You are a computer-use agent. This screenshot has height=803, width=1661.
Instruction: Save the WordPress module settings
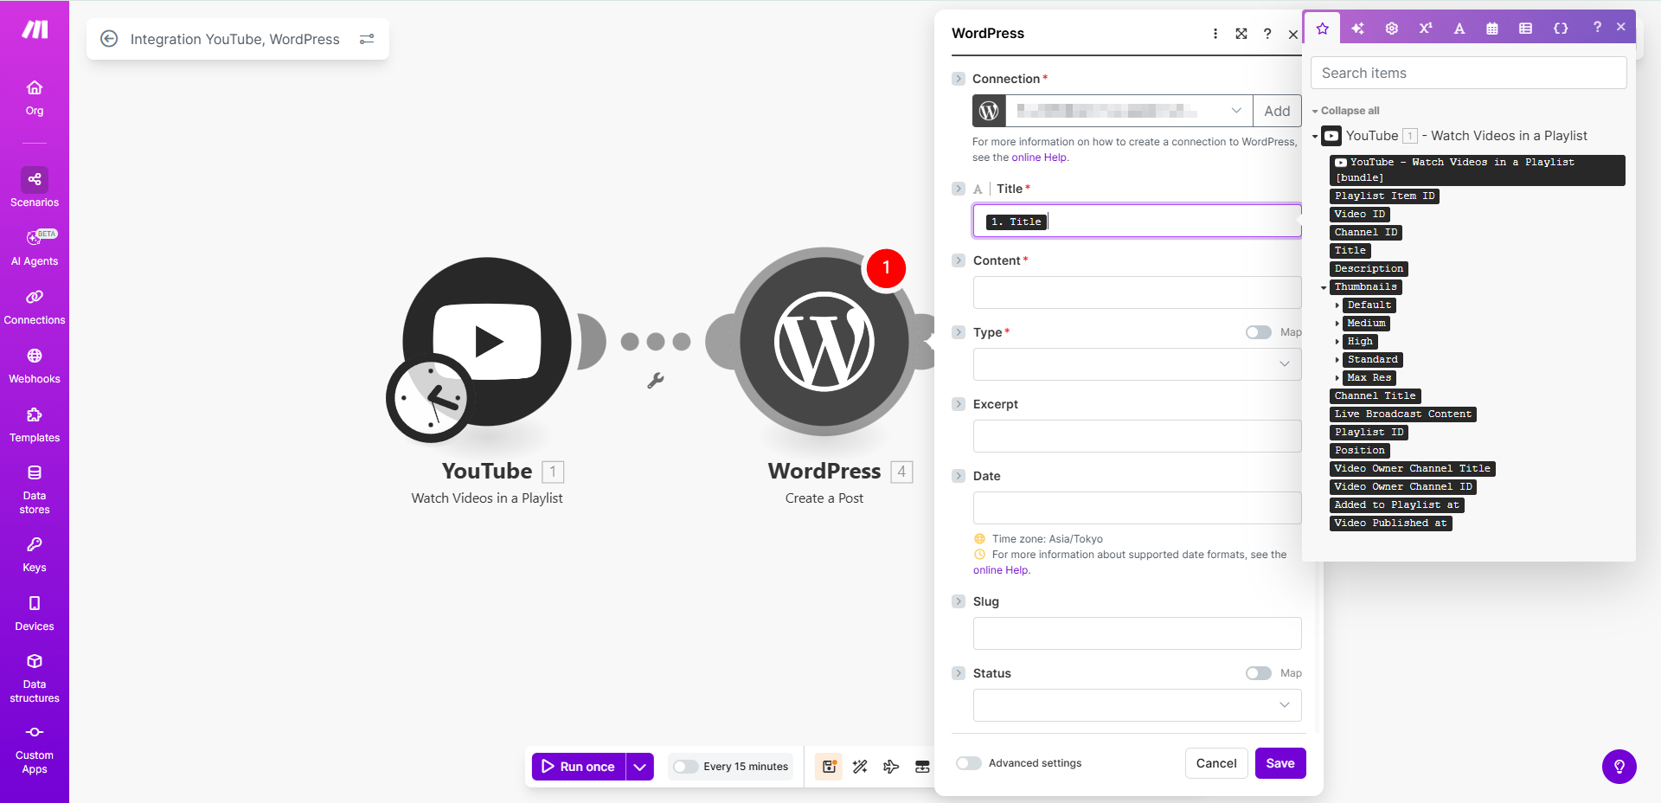1279,763
